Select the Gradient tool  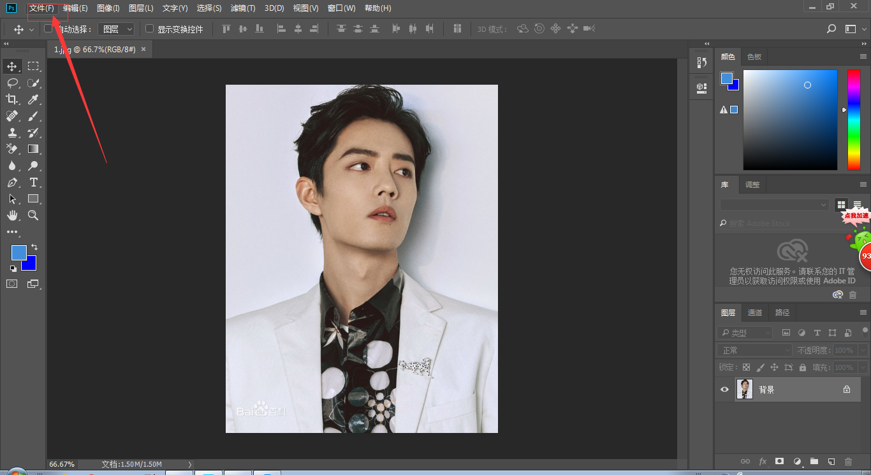pos(33,149)
